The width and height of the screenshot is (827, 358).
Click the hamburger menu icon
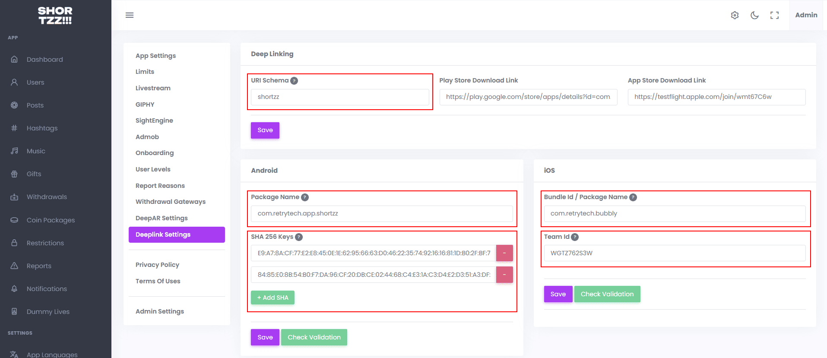coord(130,15)
